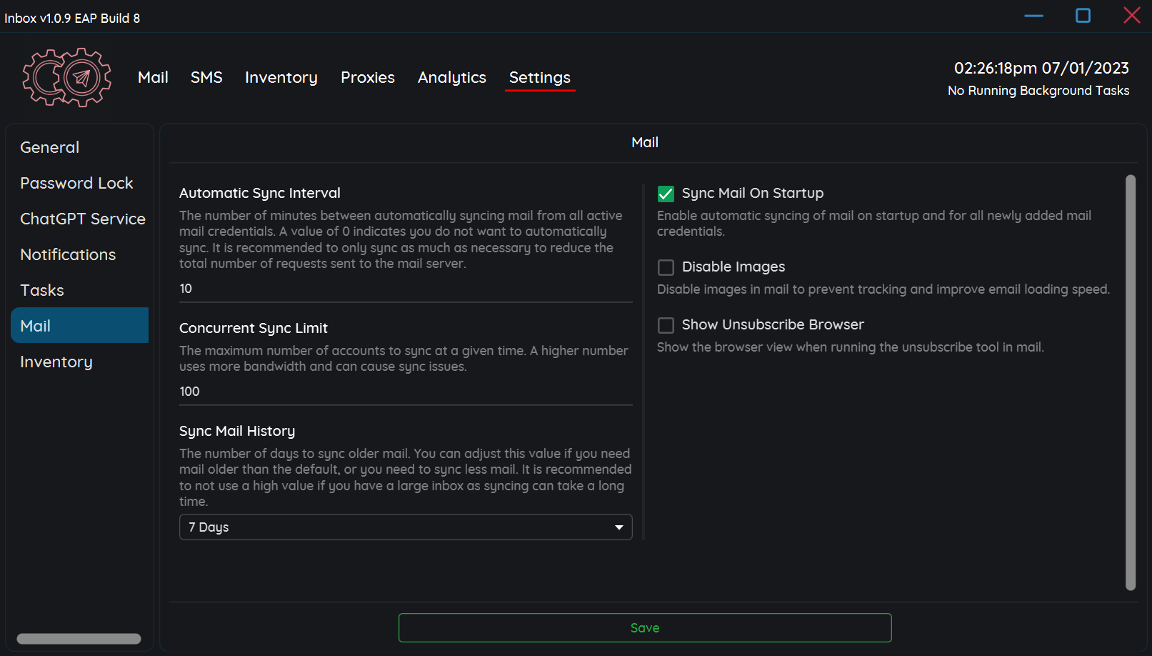Open the Proxies tab

(x=367, y=77)
